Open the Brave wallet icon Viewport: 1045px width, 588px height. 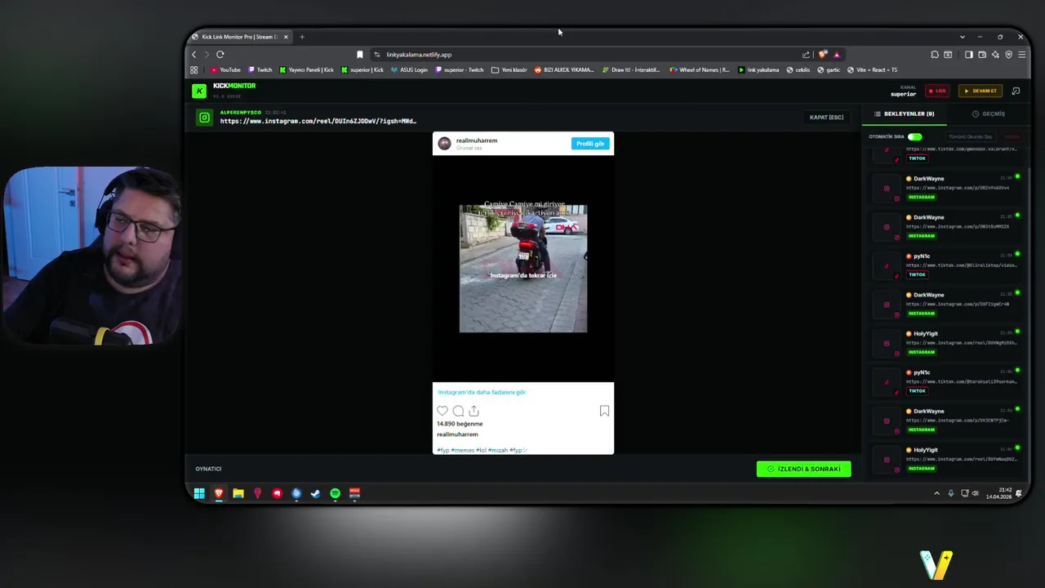click(x=982, y=55)
